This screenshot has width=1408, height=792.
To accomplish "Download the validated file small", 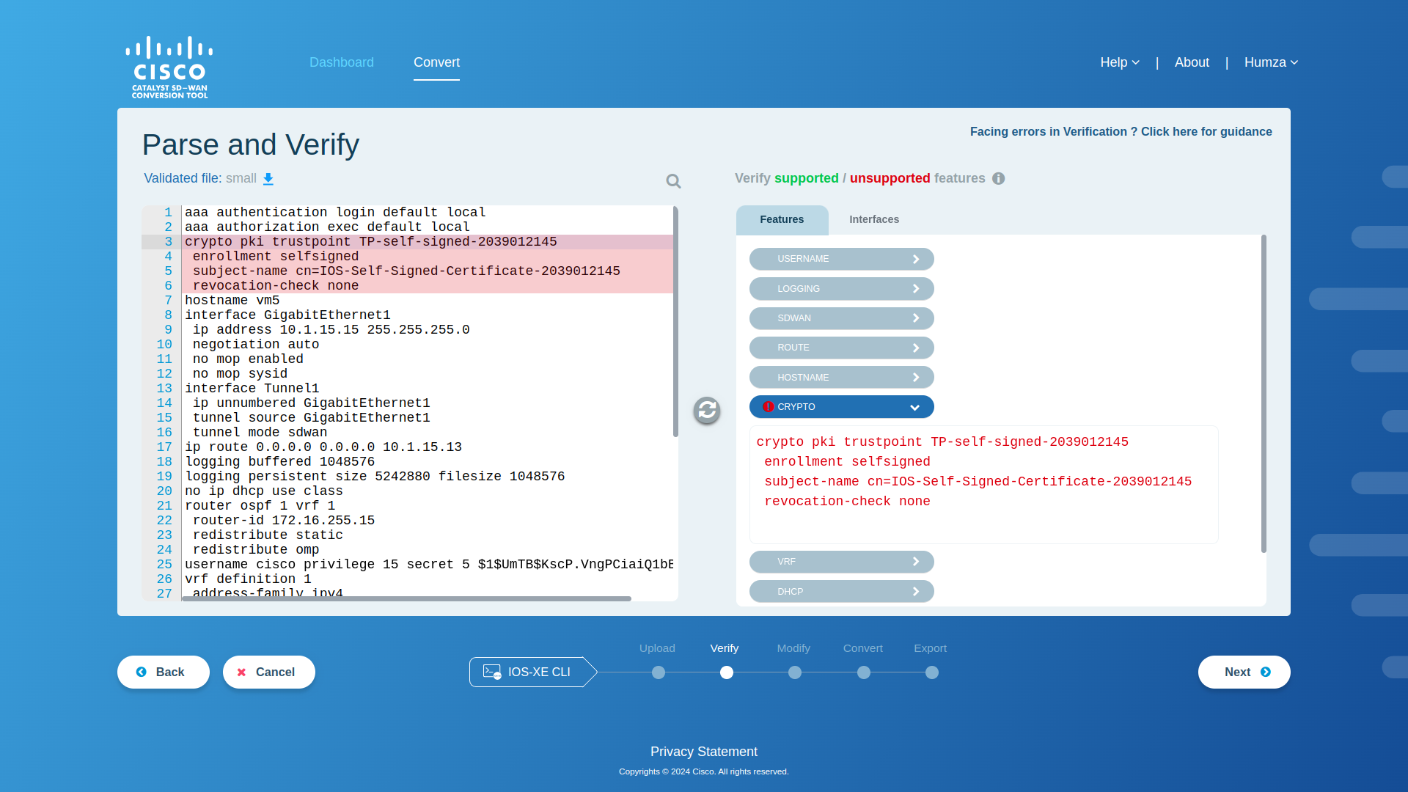I will (268, 179).
